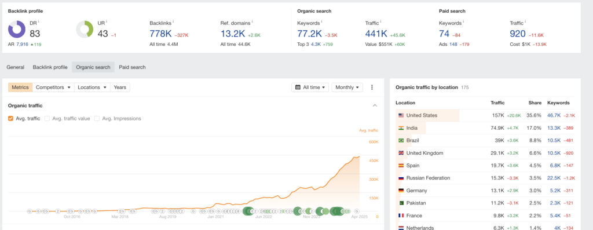Select the Metrics view button
This screenshot has height=230, width=593.
coord(20,87)
